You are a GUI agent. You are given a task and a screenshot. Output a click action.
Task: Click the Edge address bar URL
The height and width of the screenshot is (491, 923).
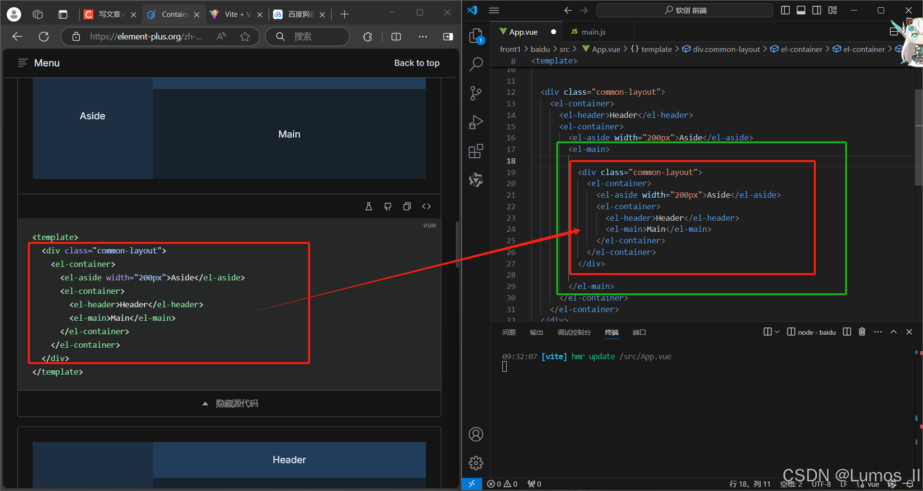click(146, 37)
